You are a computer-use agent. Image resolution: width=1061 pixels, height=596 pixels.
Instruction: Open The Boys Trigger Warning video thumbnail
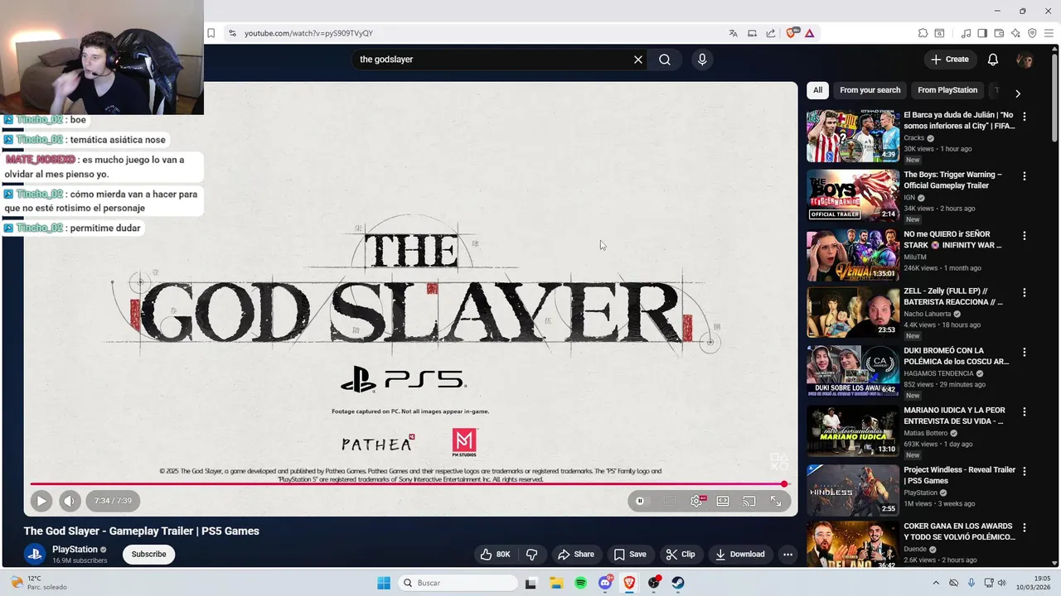click(853, 195)
